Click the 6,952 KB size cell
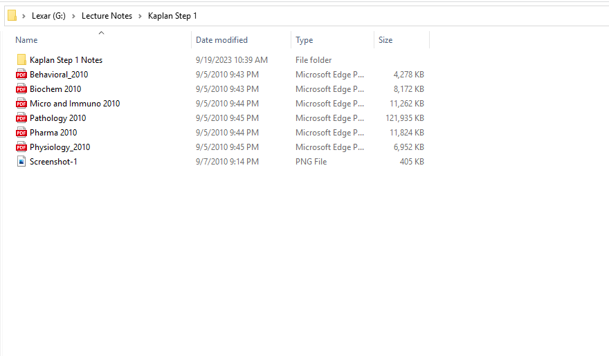 [x=408, y=147]
